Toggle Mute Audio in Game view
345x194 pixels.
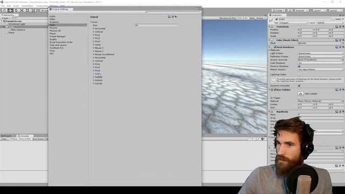243,18
